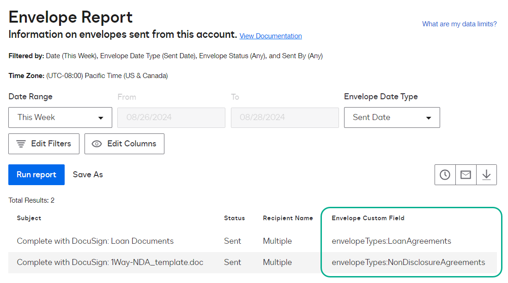Screen dimensions: 508x283
Task: Open the What are my data limits link
Action: point(459,24)
